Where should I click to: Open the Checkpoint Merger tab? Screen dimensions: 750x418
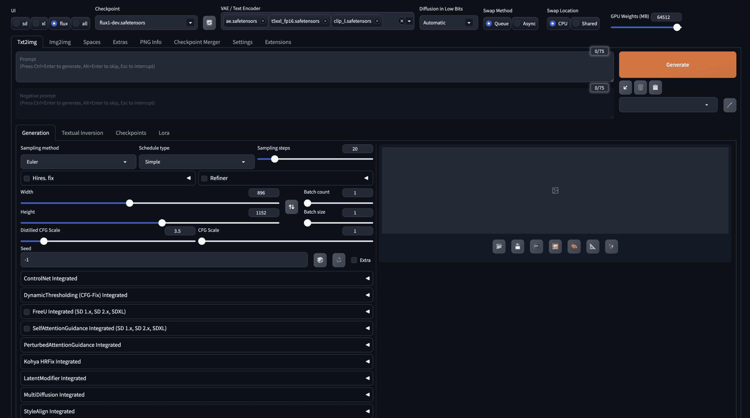point(197,42)
